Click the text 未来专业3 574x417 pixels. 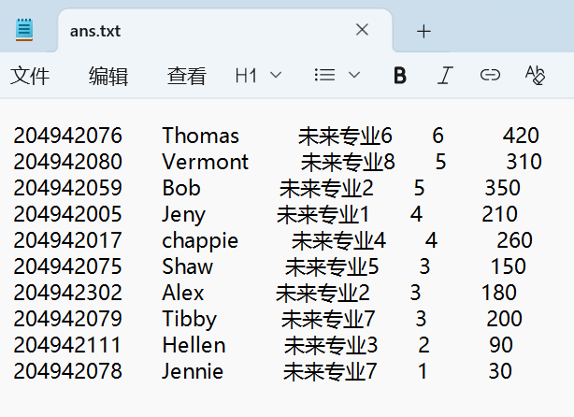(331, 346)
